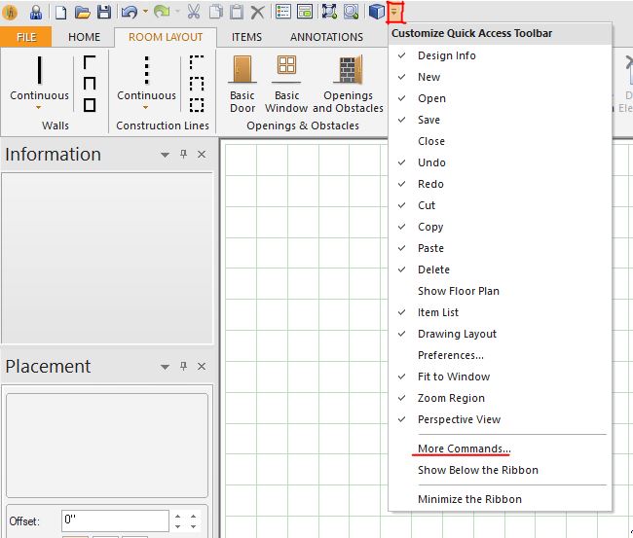Open the FILE tab
The image size is (633, 538).
coord(26,37)
